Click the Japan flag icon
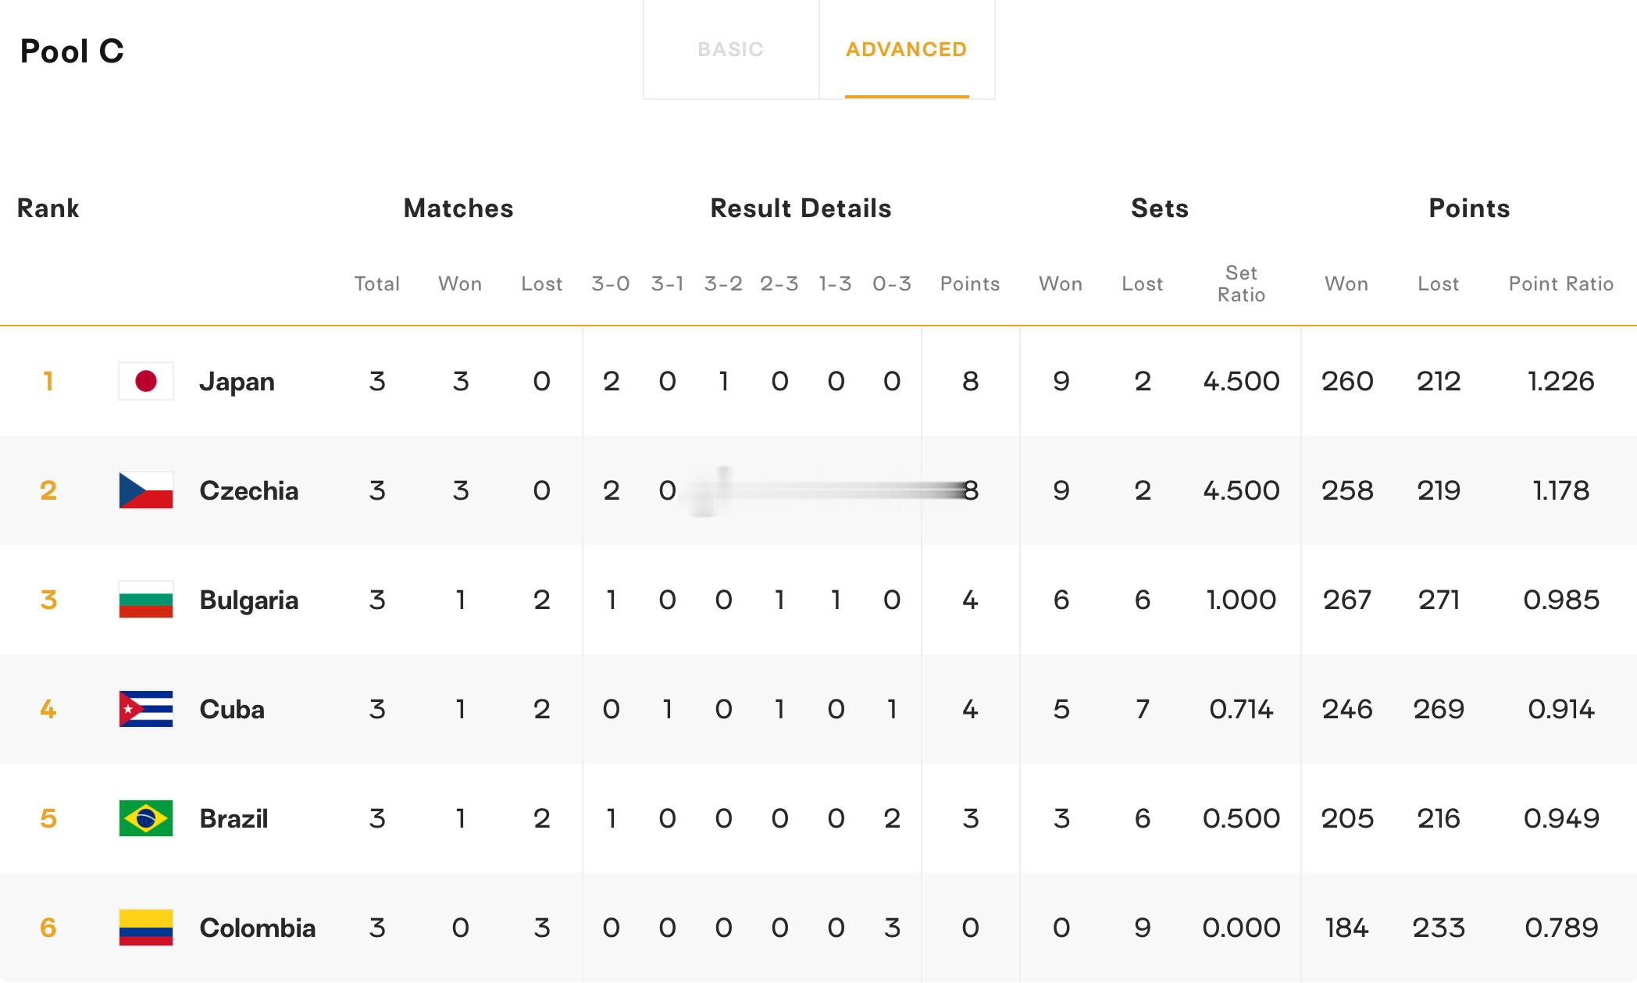The height and width of the screenshot is (983, 1637). tap(146, 381)
